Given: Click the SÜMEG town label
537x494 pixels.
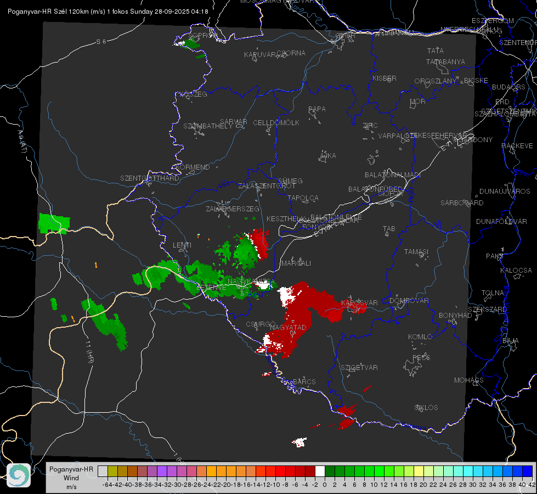Looking at the screenshot, I should 290,181.
